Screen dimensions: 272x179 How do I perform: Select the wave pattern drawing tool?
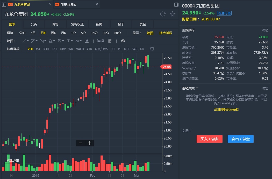[42, 41]
